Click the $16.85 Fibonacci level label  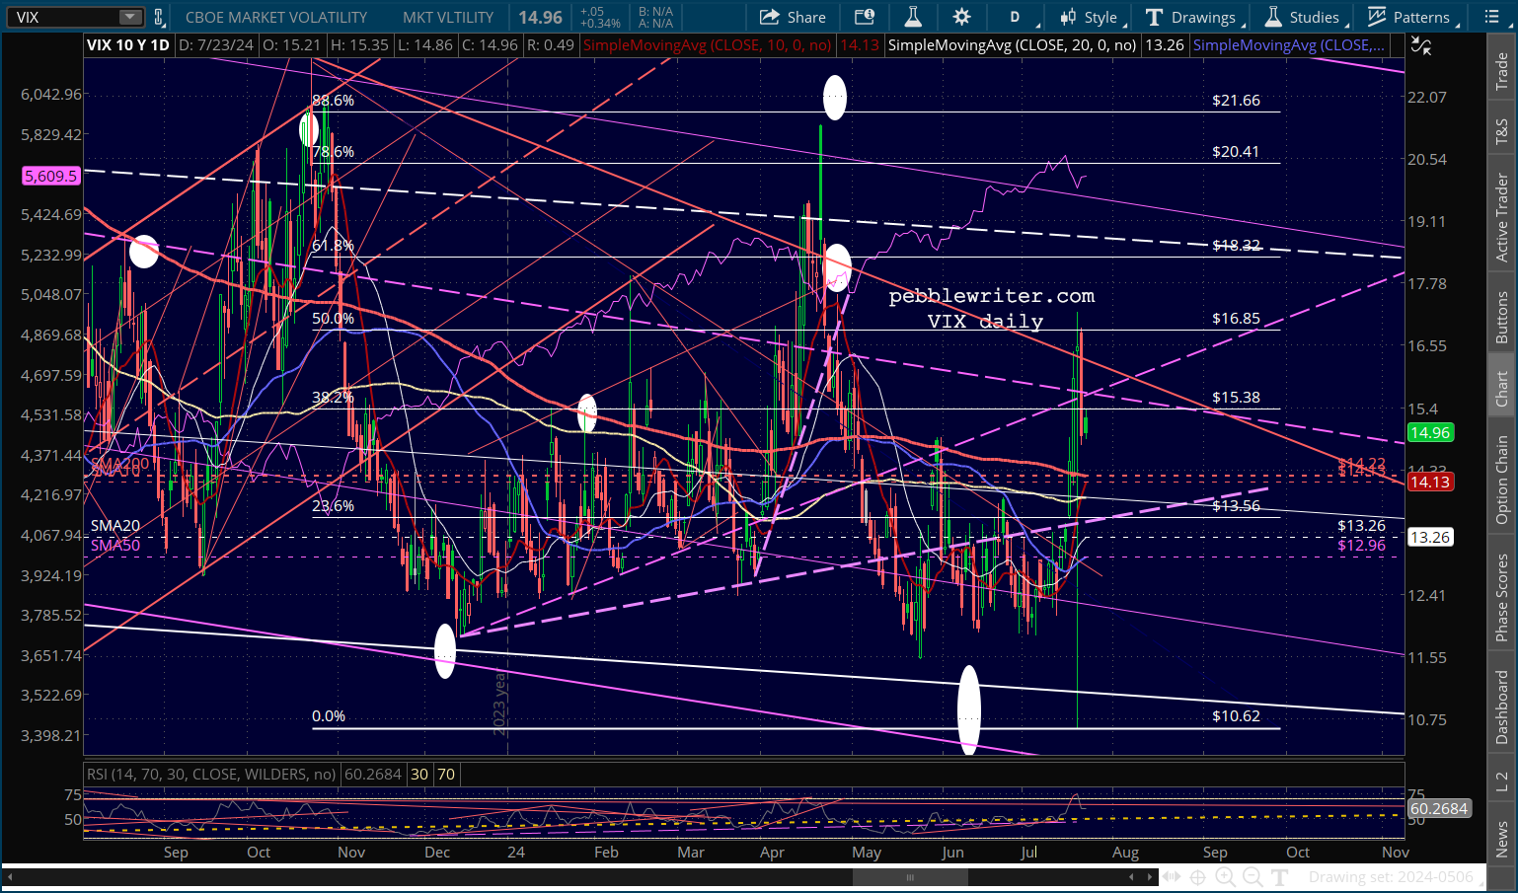pyautogui.click(x=1236, y=319)
